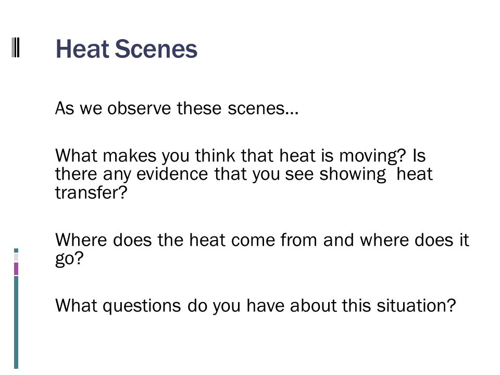Select the line 'As we observe these scenes...'
500x375 pixels.
pos(177,108)
